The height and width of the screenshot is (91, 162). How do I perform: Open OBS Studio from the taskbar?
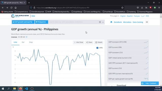[x=32, y=89]
